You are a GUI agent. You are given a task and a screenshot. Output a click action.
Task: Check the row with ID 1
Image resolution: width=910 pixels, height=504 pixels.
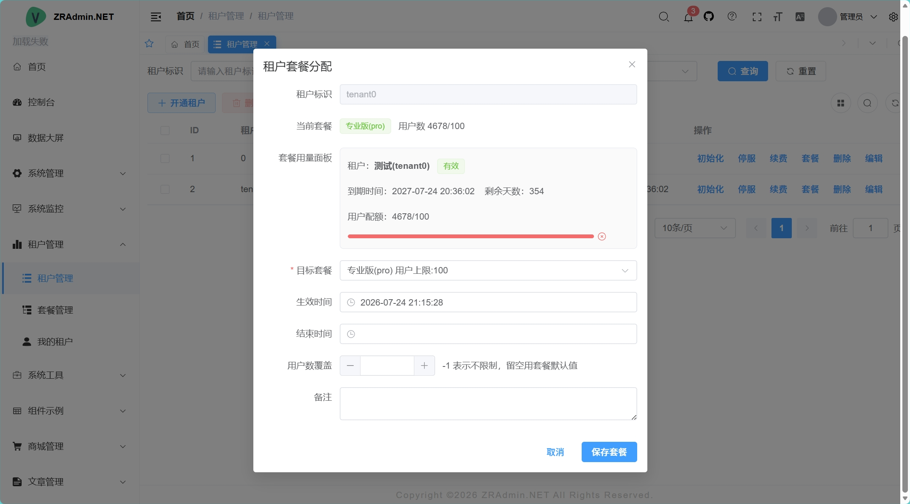(165, 159)
